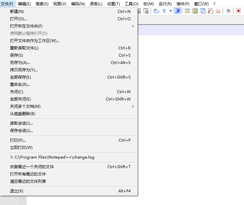Viewport: 244px width, 205px height.
Task: Expand the 打开所在文件夹(F) submenu arrow
Action: [133, 26]
